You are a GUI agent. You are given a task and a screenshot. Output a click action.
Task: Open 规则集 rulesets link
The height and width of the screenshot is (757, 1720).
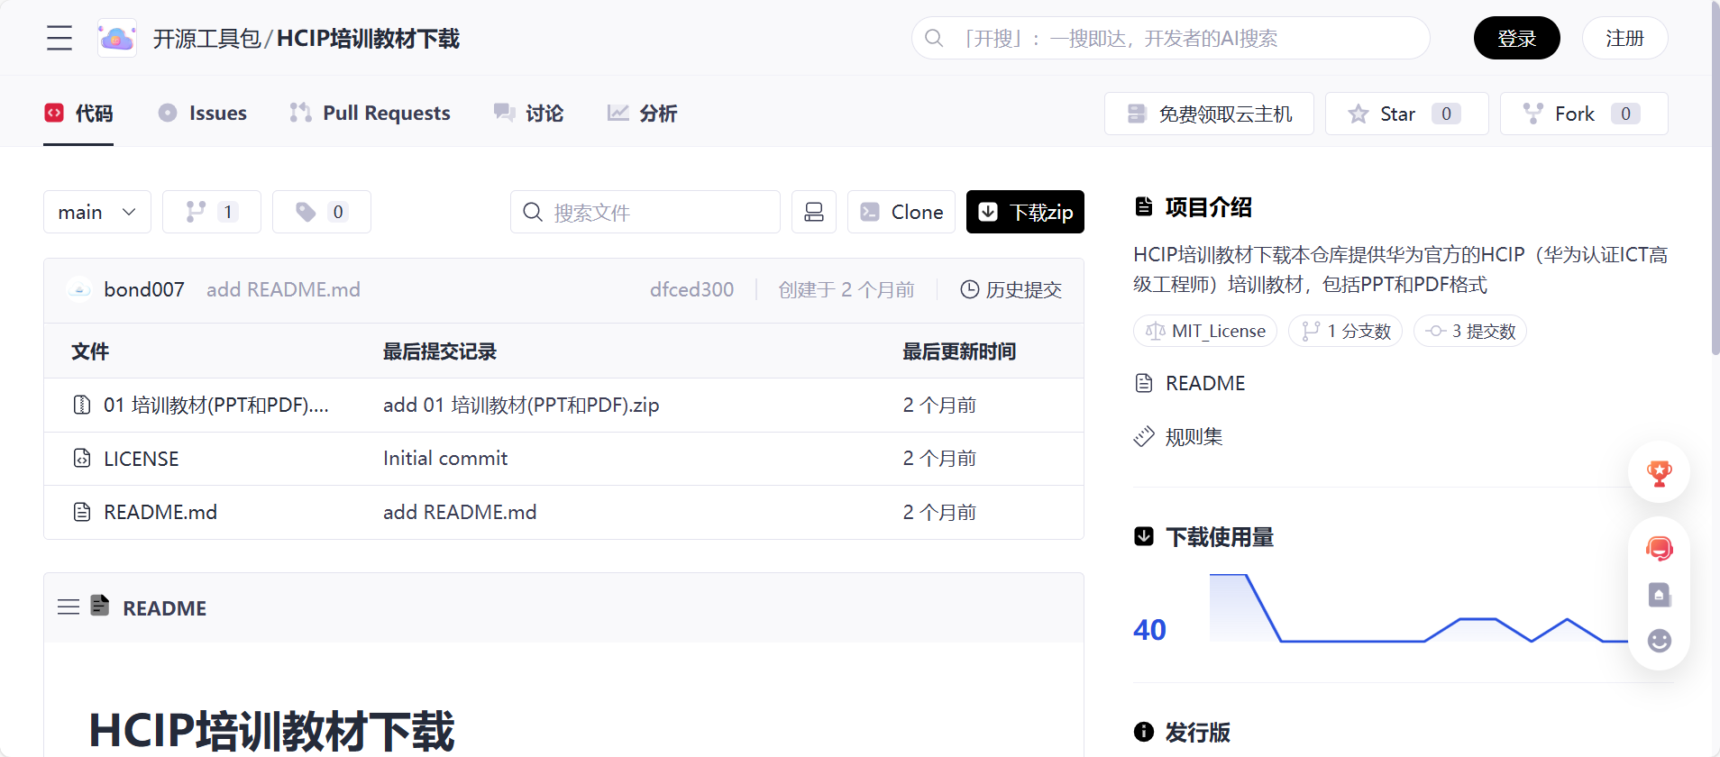(x=1194, y=437)
